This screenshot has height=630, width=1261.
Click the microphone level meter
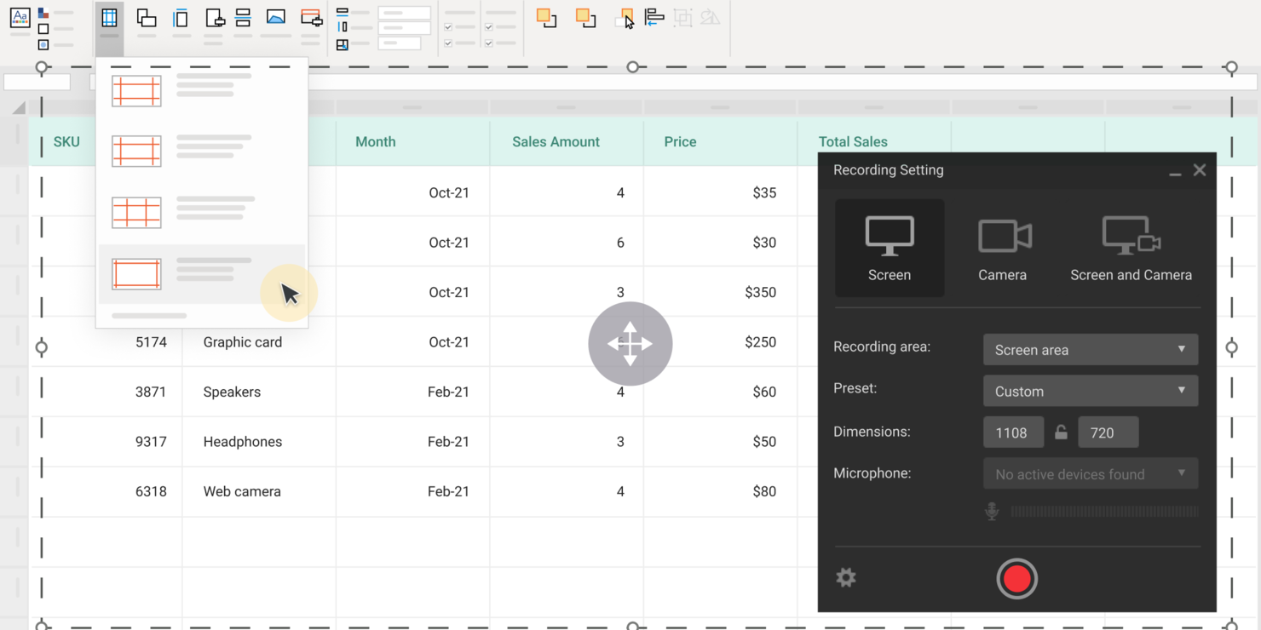pos(1104,512)
